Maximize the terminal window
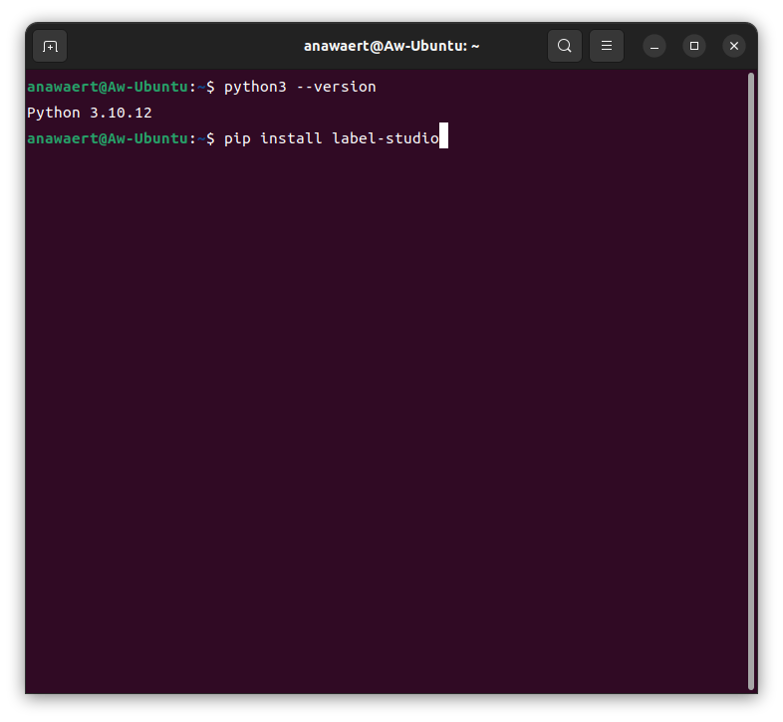783x722 pixels. tap(694, 46)
